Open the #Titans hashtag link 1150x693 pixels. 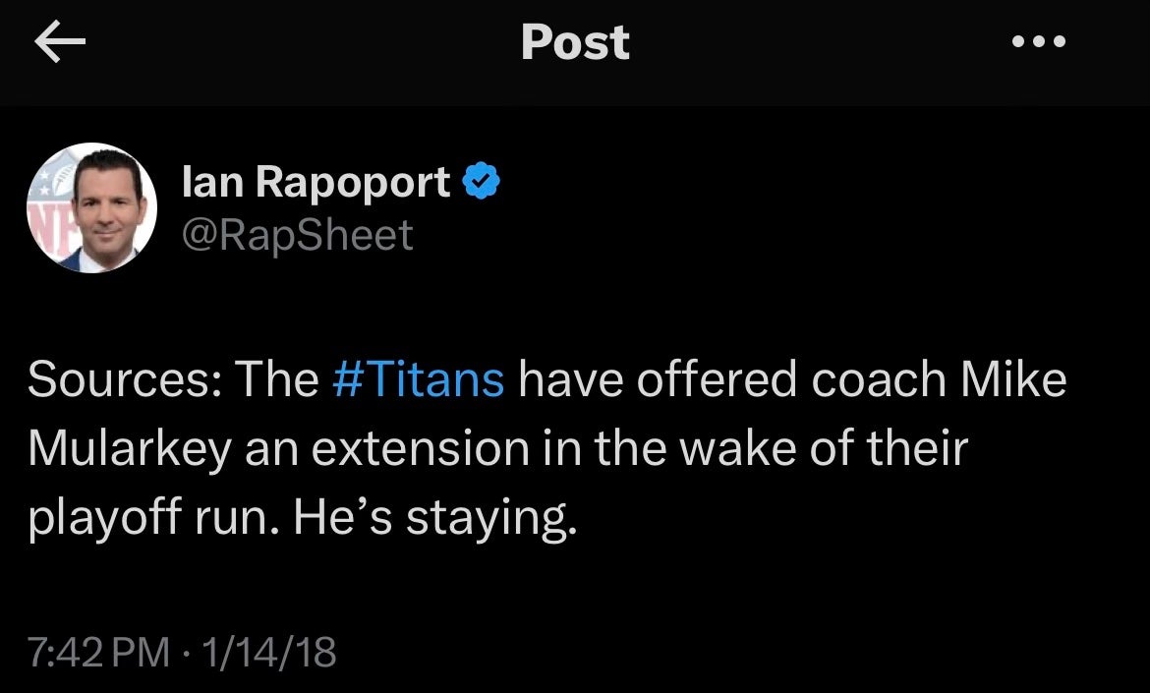pyautogui.click(x=419, y=380)
